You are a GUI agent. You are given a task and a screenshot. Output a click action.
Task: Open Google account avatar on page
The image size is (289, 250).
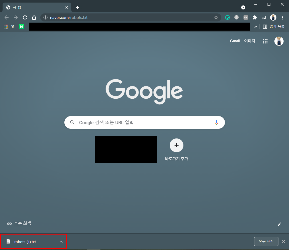(x=279, y=41)
